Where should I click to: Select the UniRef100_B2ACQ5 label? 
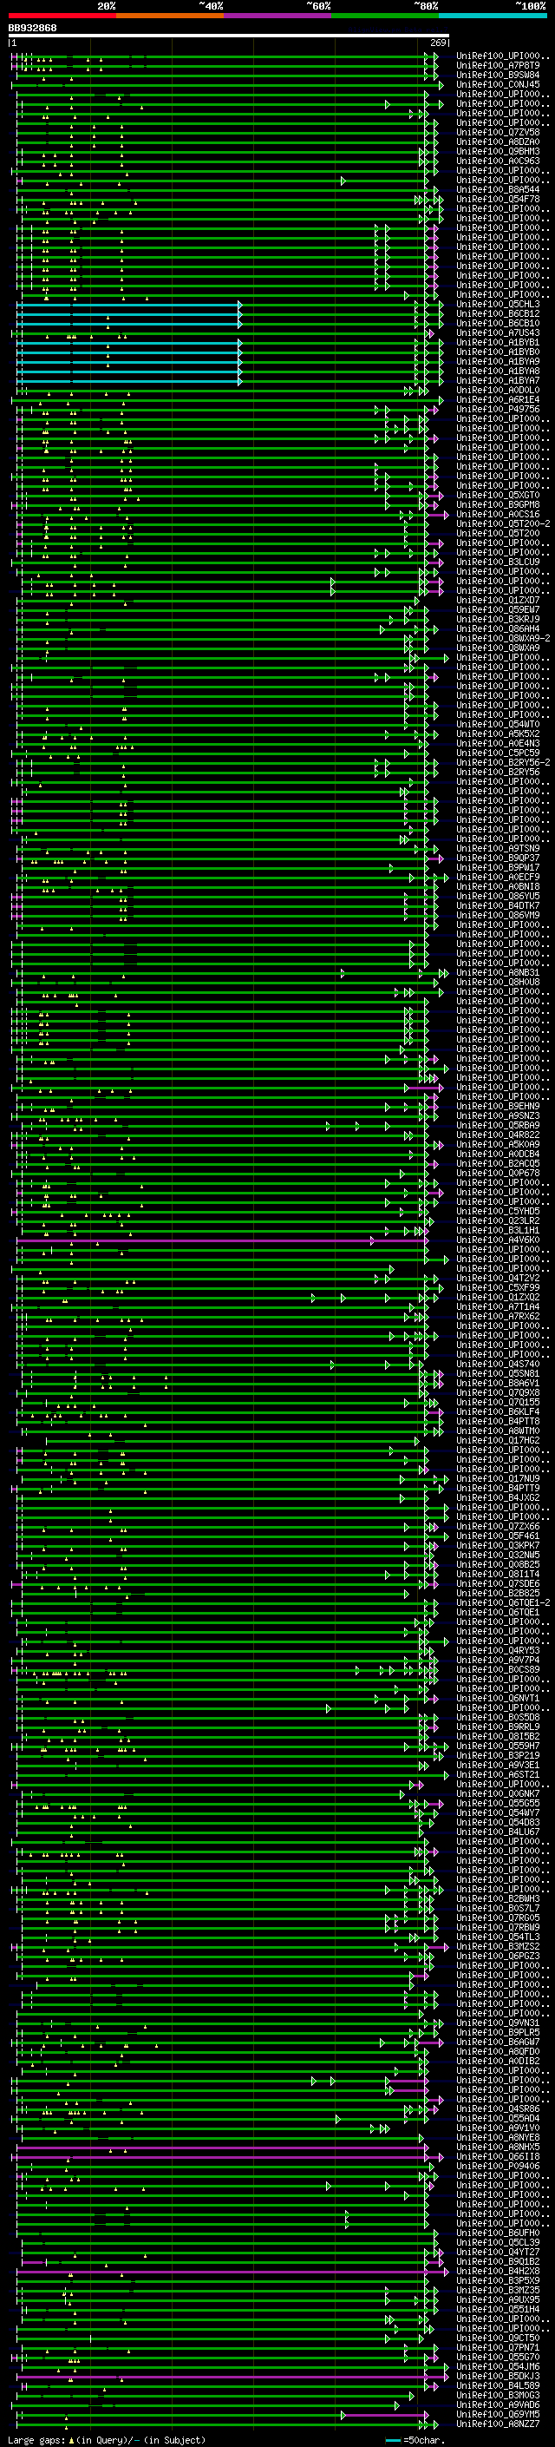pos(498,1162)
